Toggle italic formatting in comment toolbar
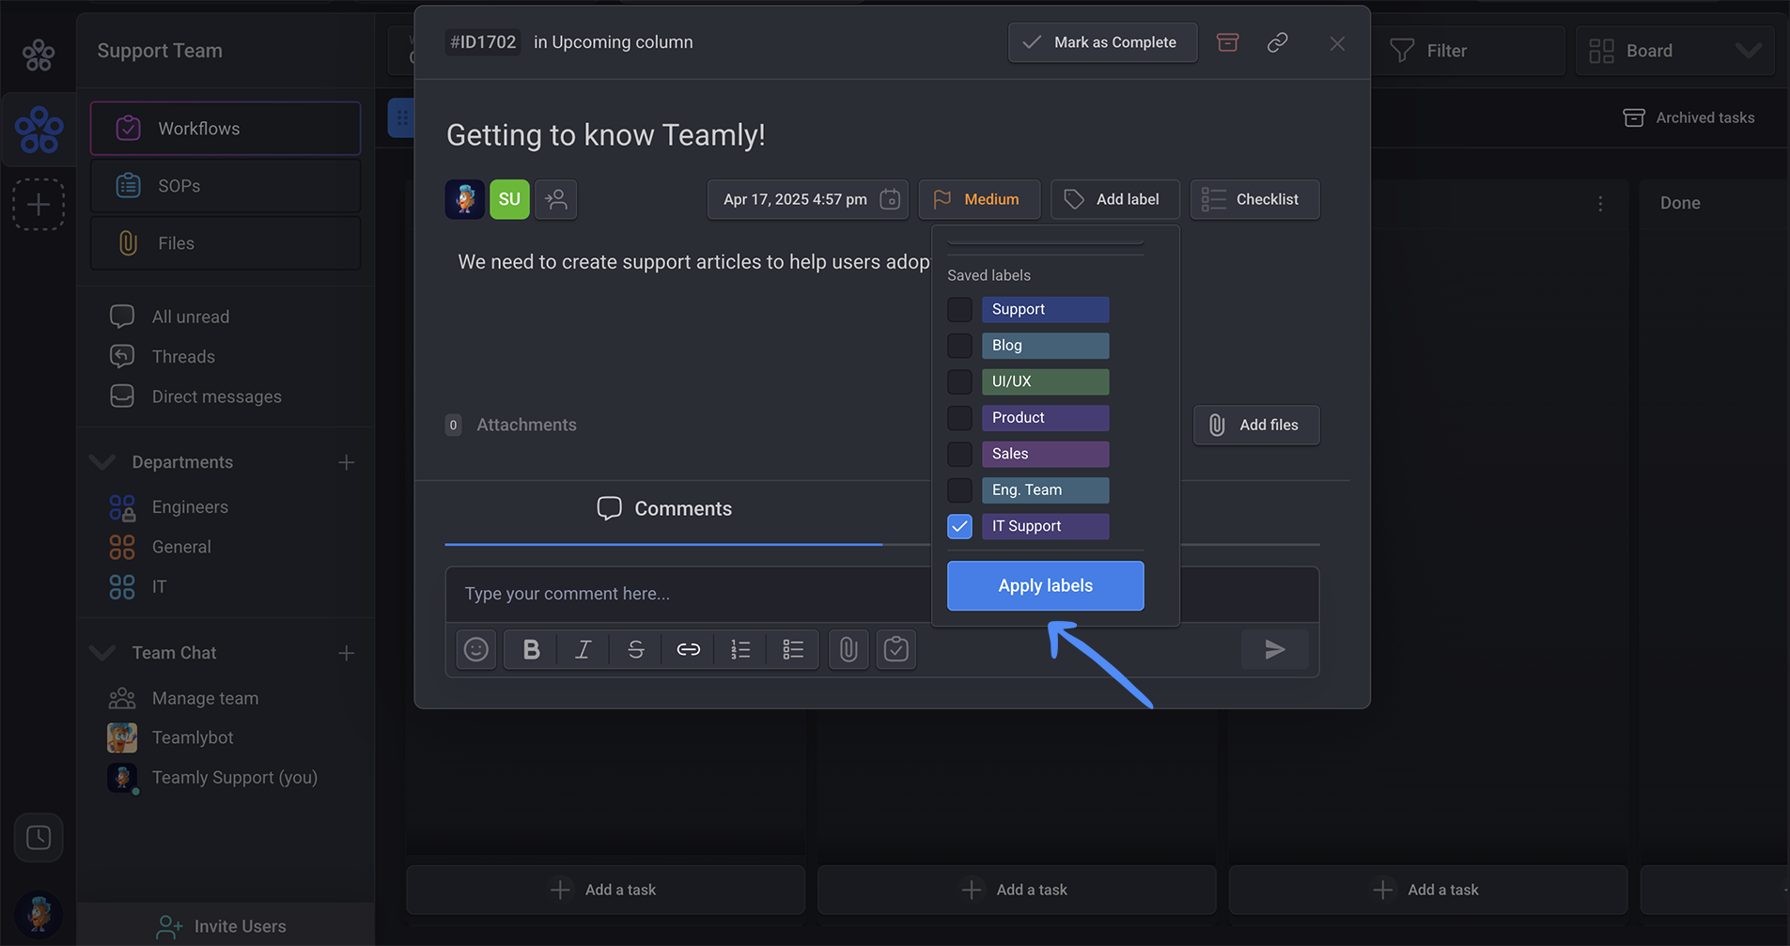The height and width of the screenshot is (946, 1790). 584,649
